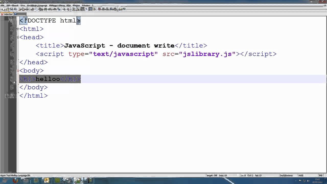Open the Edit menu
327x184 pixels.
8,5
